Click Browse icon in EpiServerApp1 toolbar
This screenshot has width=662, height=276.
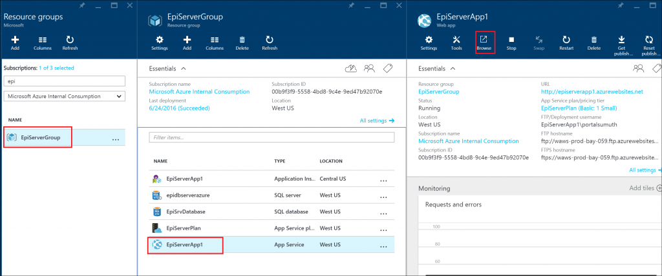tap(484, 40)
